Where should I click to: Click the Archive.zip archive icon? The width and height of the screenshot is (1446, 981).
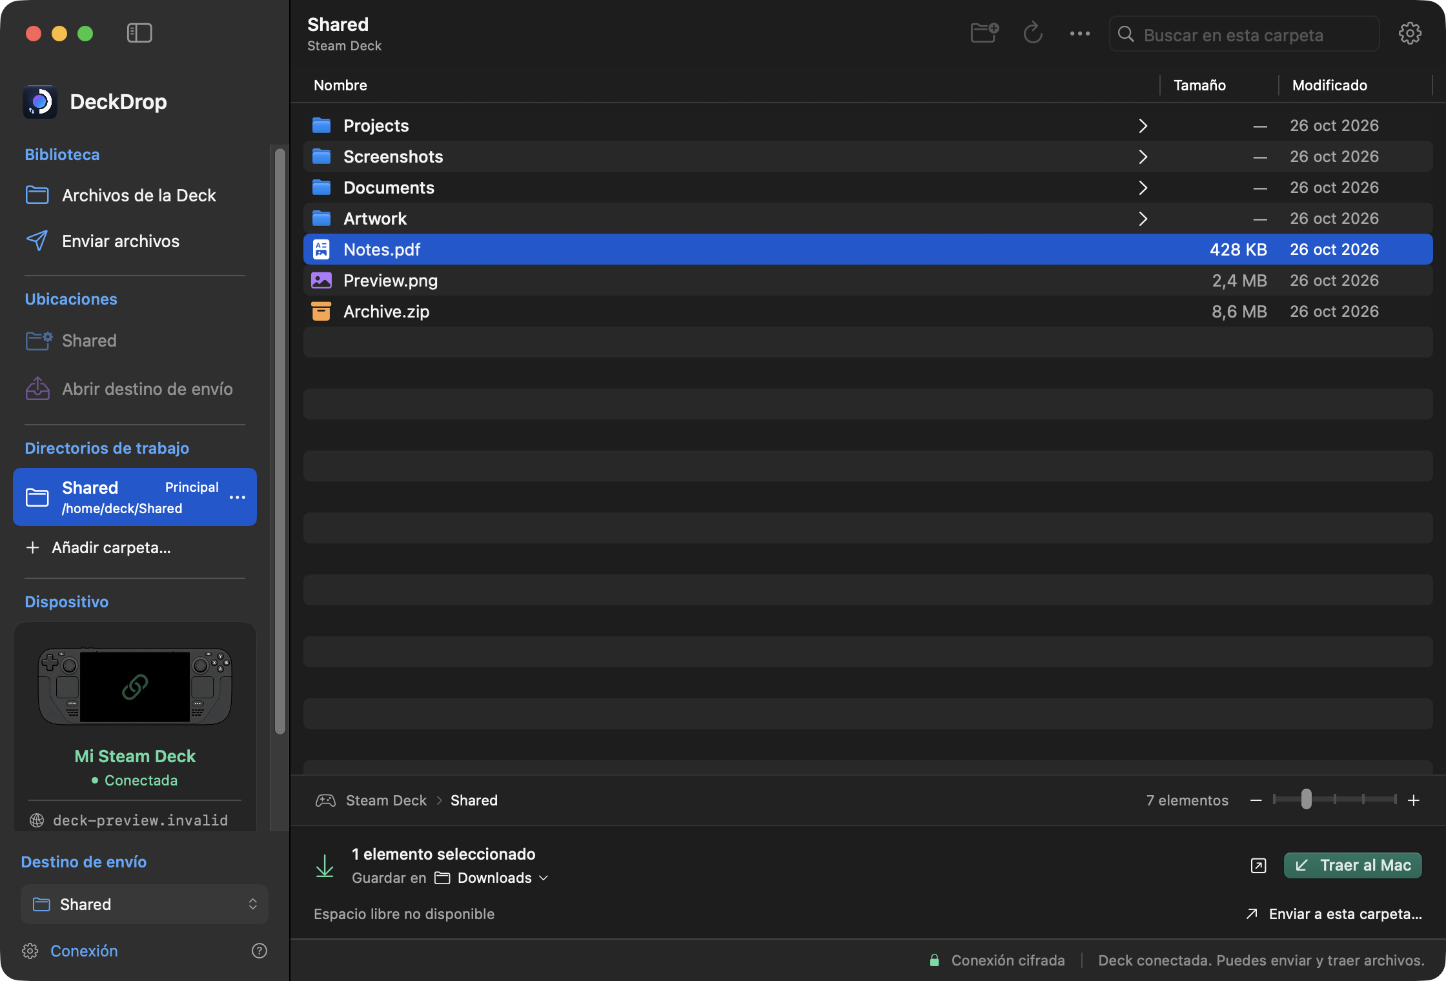click(321, 311)
